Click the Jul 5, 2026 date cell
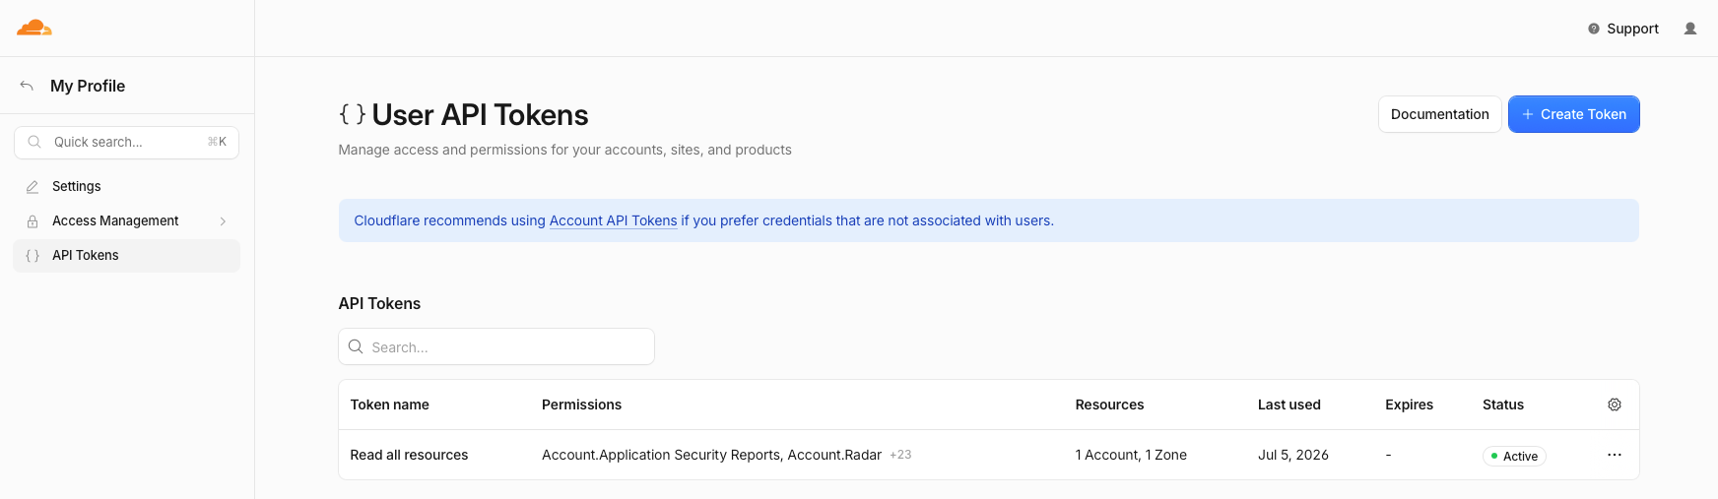This screenshot has width=1718, height=499. point(1292,455)
